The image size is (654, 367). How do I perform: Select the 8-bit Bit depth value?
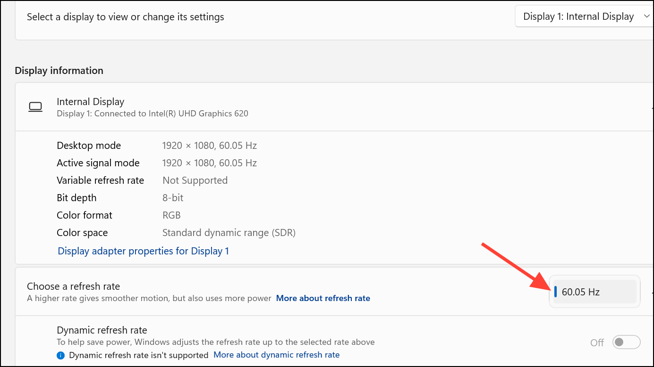tap(173, 198)
